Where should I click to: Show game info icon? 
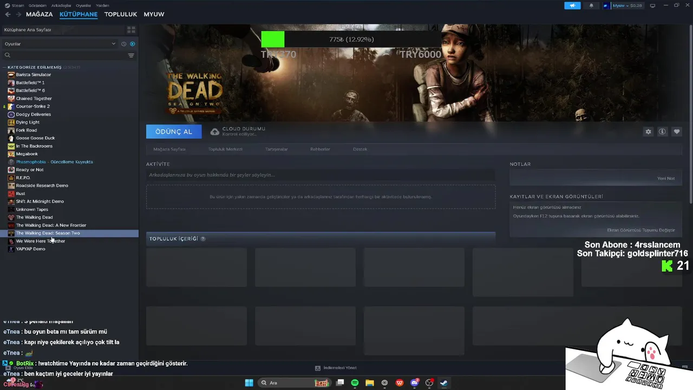click(662, 132)
